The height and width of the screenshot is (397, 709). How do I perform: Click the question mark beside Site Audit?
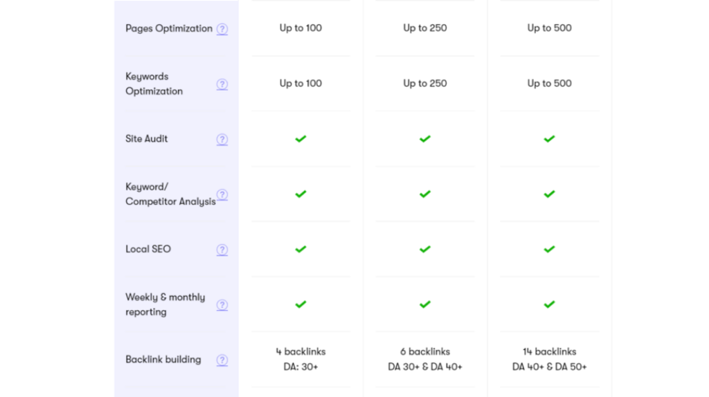coord(222,139)
